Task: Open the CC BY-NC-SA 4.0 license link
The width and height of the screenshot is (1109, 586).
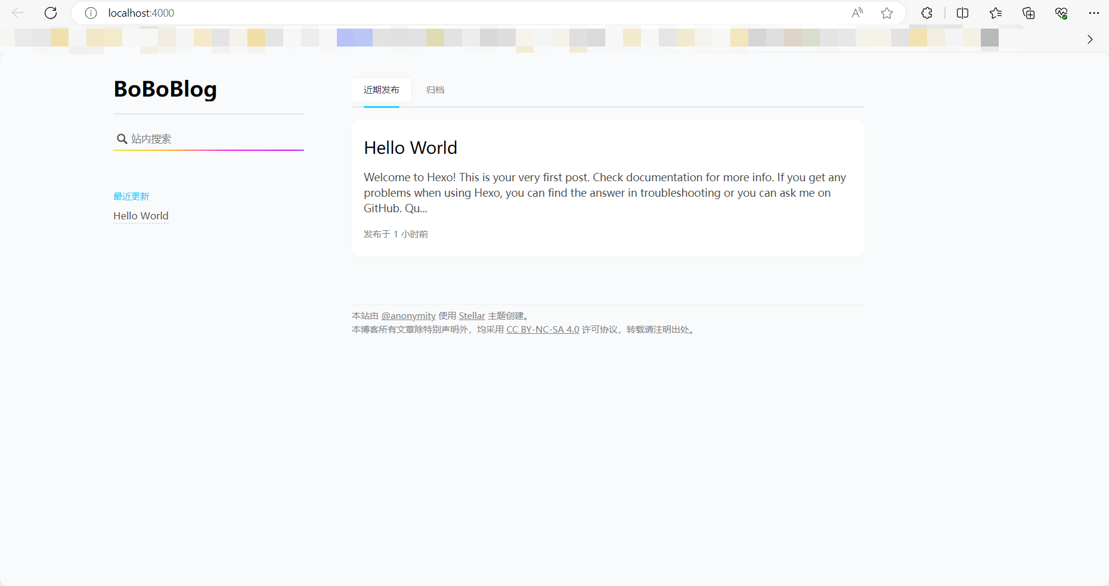Action: (x=543, y=330)
